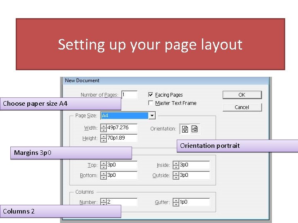
Task: Click OK in the New Document dialog
Action: point(242,95)
